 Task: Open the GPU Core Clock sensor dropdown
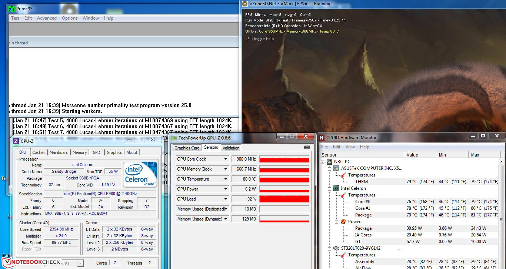[226, 159]
